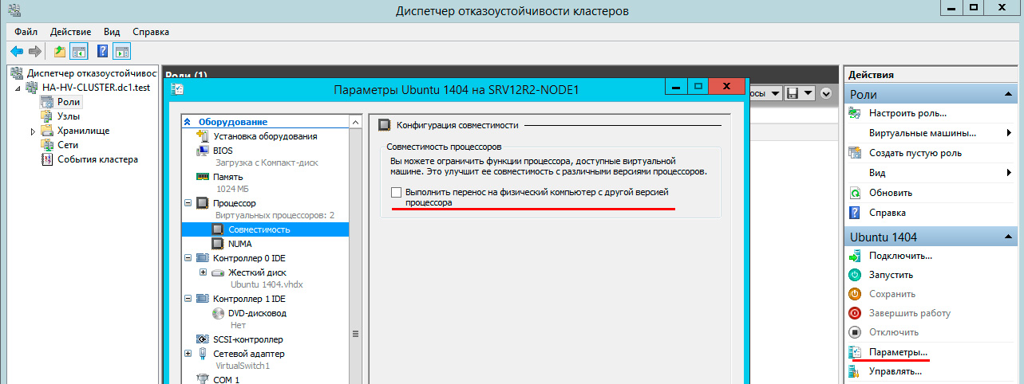Open the Вид menu in the menu bar
Image resolution: width=1024 pixels, height=384 pixels.
112,32
